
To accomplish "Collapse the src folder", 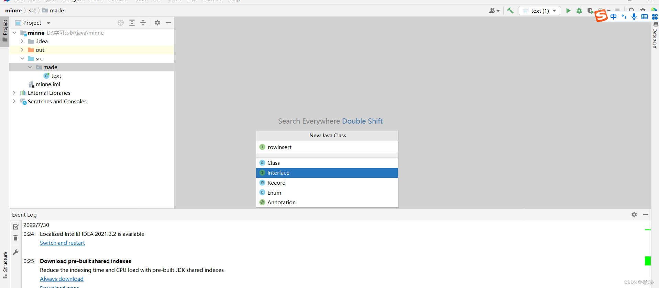I will (22, 59).
